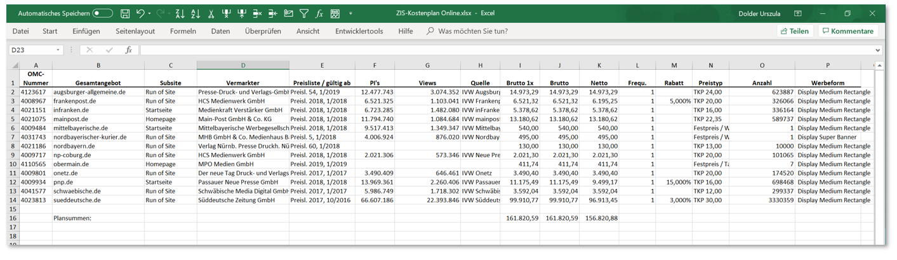Click the vertical scrollbar
Screen dimensions: 897x260
tap(879, 152)
